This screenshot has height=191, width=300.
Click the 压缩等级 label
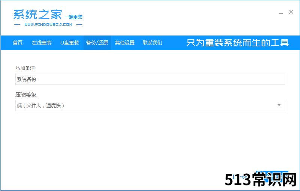point(26,95)
